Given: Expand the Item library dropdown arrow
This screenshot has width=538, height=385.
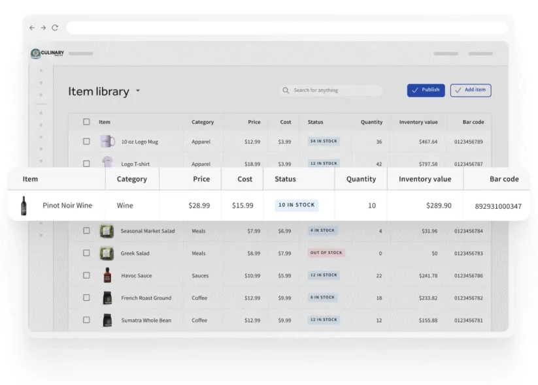Looking at the screenshot, I should pyautogui.click(x=138, y=91).
